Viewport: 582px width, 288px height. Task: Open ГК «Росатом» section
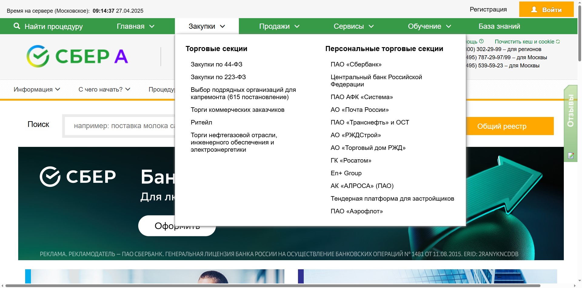click(x=351, y=160)
